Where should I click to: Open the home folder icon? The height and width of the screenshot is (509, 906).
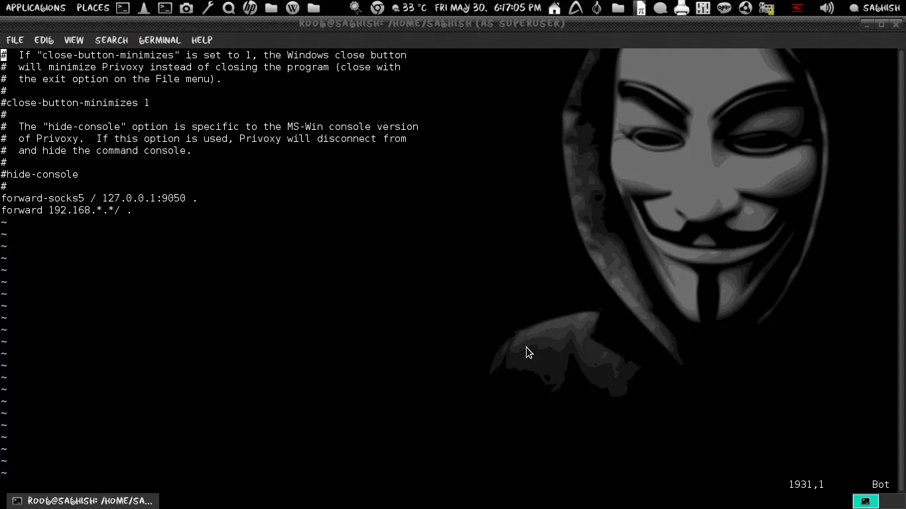(554, 8)
